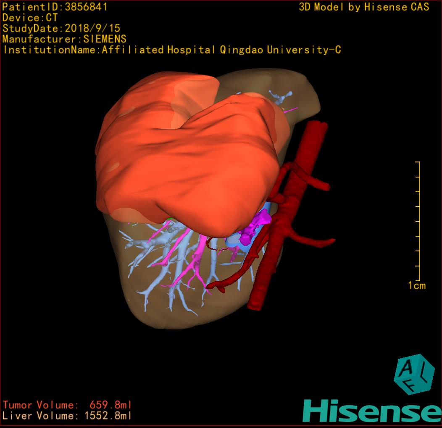
Task: Click the Liver Volume 1552.8ml readout
Action: (x=67, y=416)
